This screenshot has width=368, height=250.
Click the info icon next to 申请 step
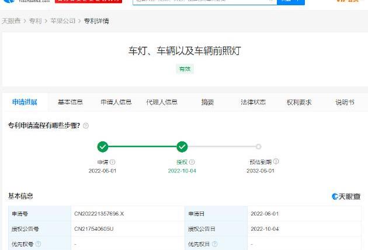pyautogui.click(x=113, y=162)
